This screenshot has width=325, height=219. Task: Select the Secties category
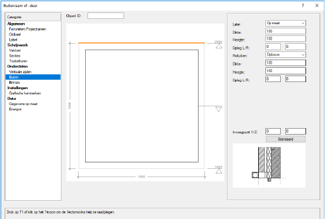[x=15, y=56]
